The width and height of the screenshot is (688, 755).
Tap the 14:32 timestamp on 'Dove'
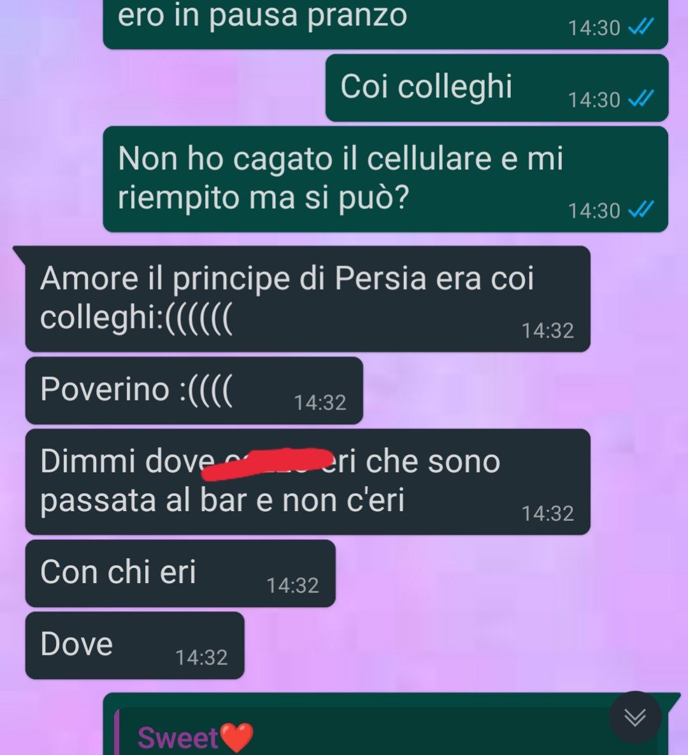tap(201, 657)
